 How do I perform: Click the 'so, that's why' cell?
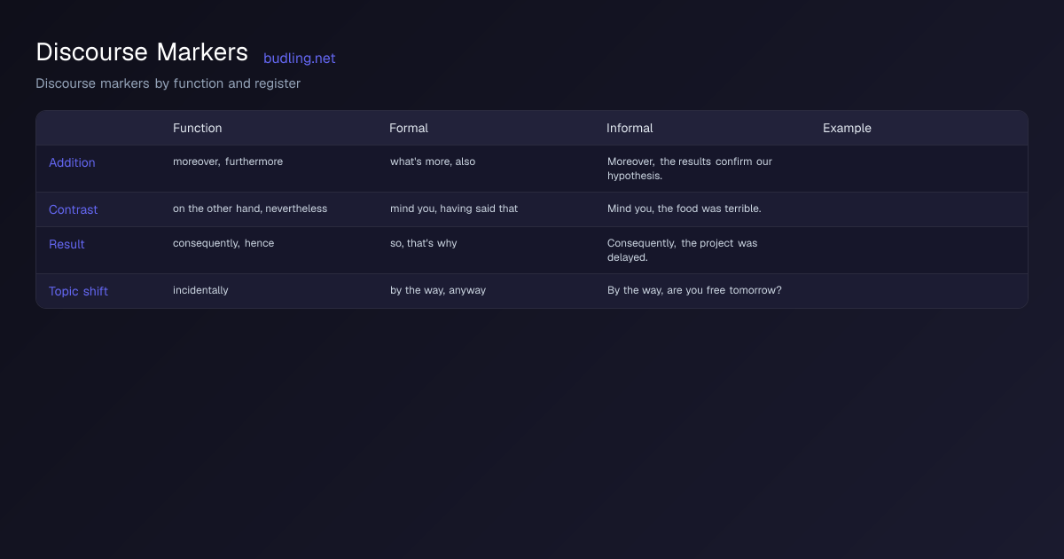[424, 243]
